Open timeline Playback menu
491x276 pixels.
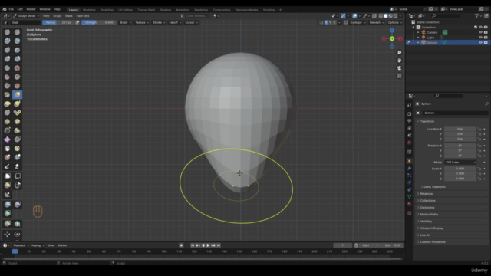pyautogui.click(x=21, y=245)
